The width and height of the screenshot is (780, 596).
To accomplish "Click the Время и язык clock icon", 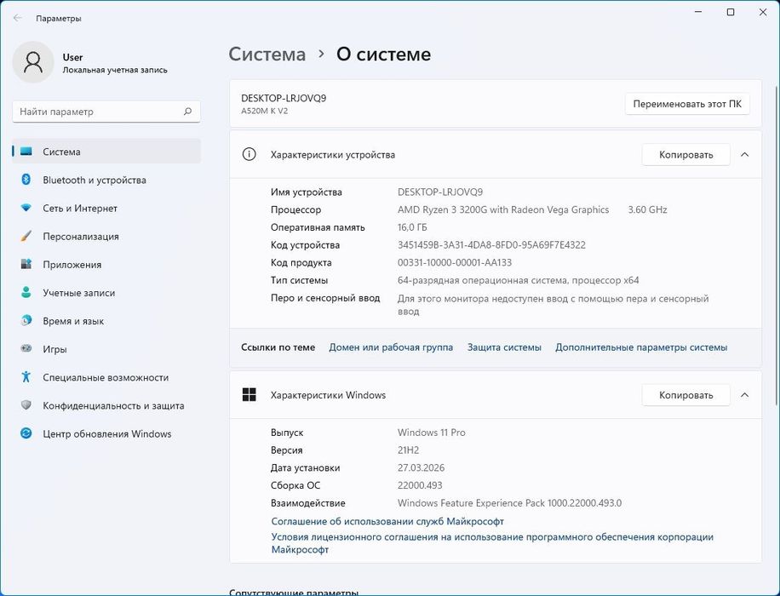I will pyautogui.click(x=26, y=320).
